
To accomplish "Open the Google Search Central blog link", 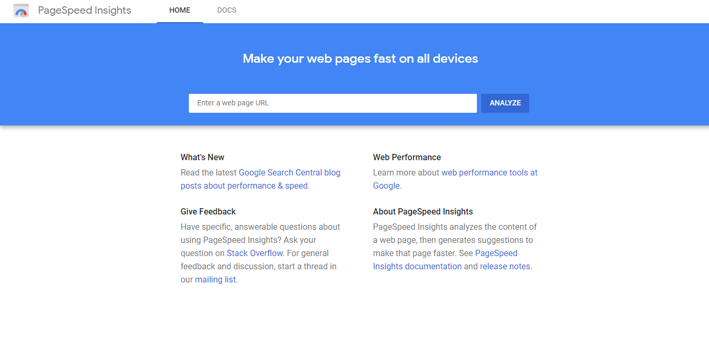I will click(289, 172).
